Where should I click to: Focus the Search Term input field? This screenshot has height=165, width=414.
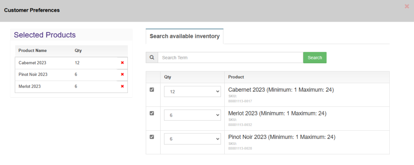230,58
